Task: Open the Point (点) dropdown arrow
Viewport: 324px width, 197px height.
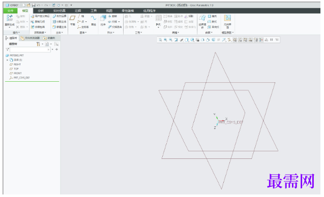Action: click(86, 22)
